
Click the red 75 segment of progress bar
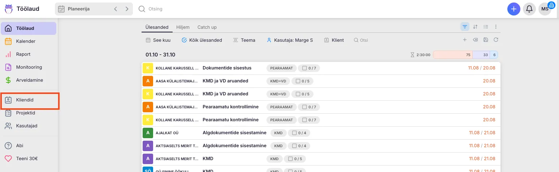452,55
